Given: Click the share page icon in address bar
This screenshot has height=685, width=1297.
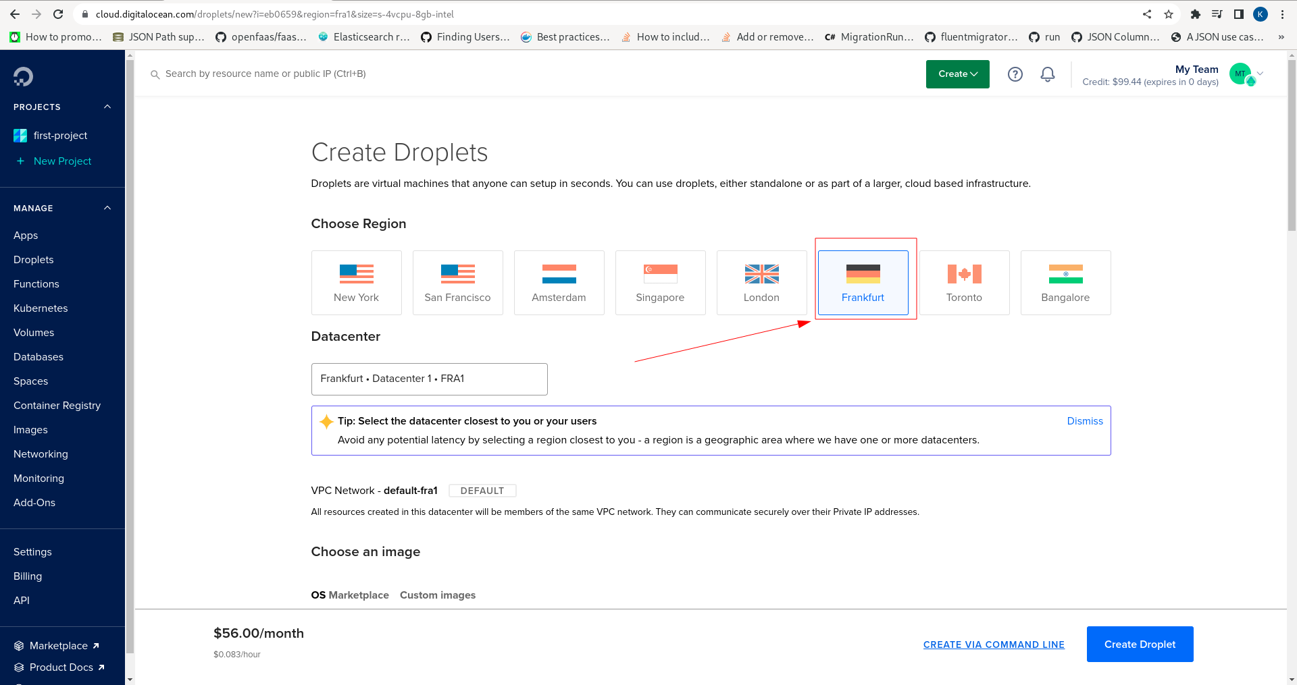Looking at the screenshot, I should (1146, 14).
